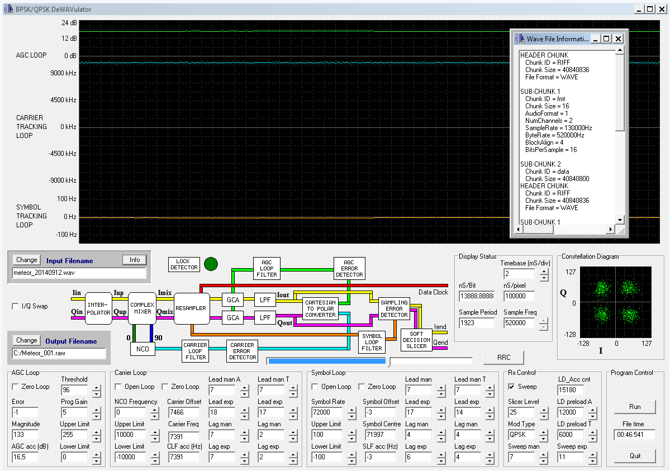The image size is (670, 471).
Task: Click the nS/pixel field
Action: [x=519, y=296]
